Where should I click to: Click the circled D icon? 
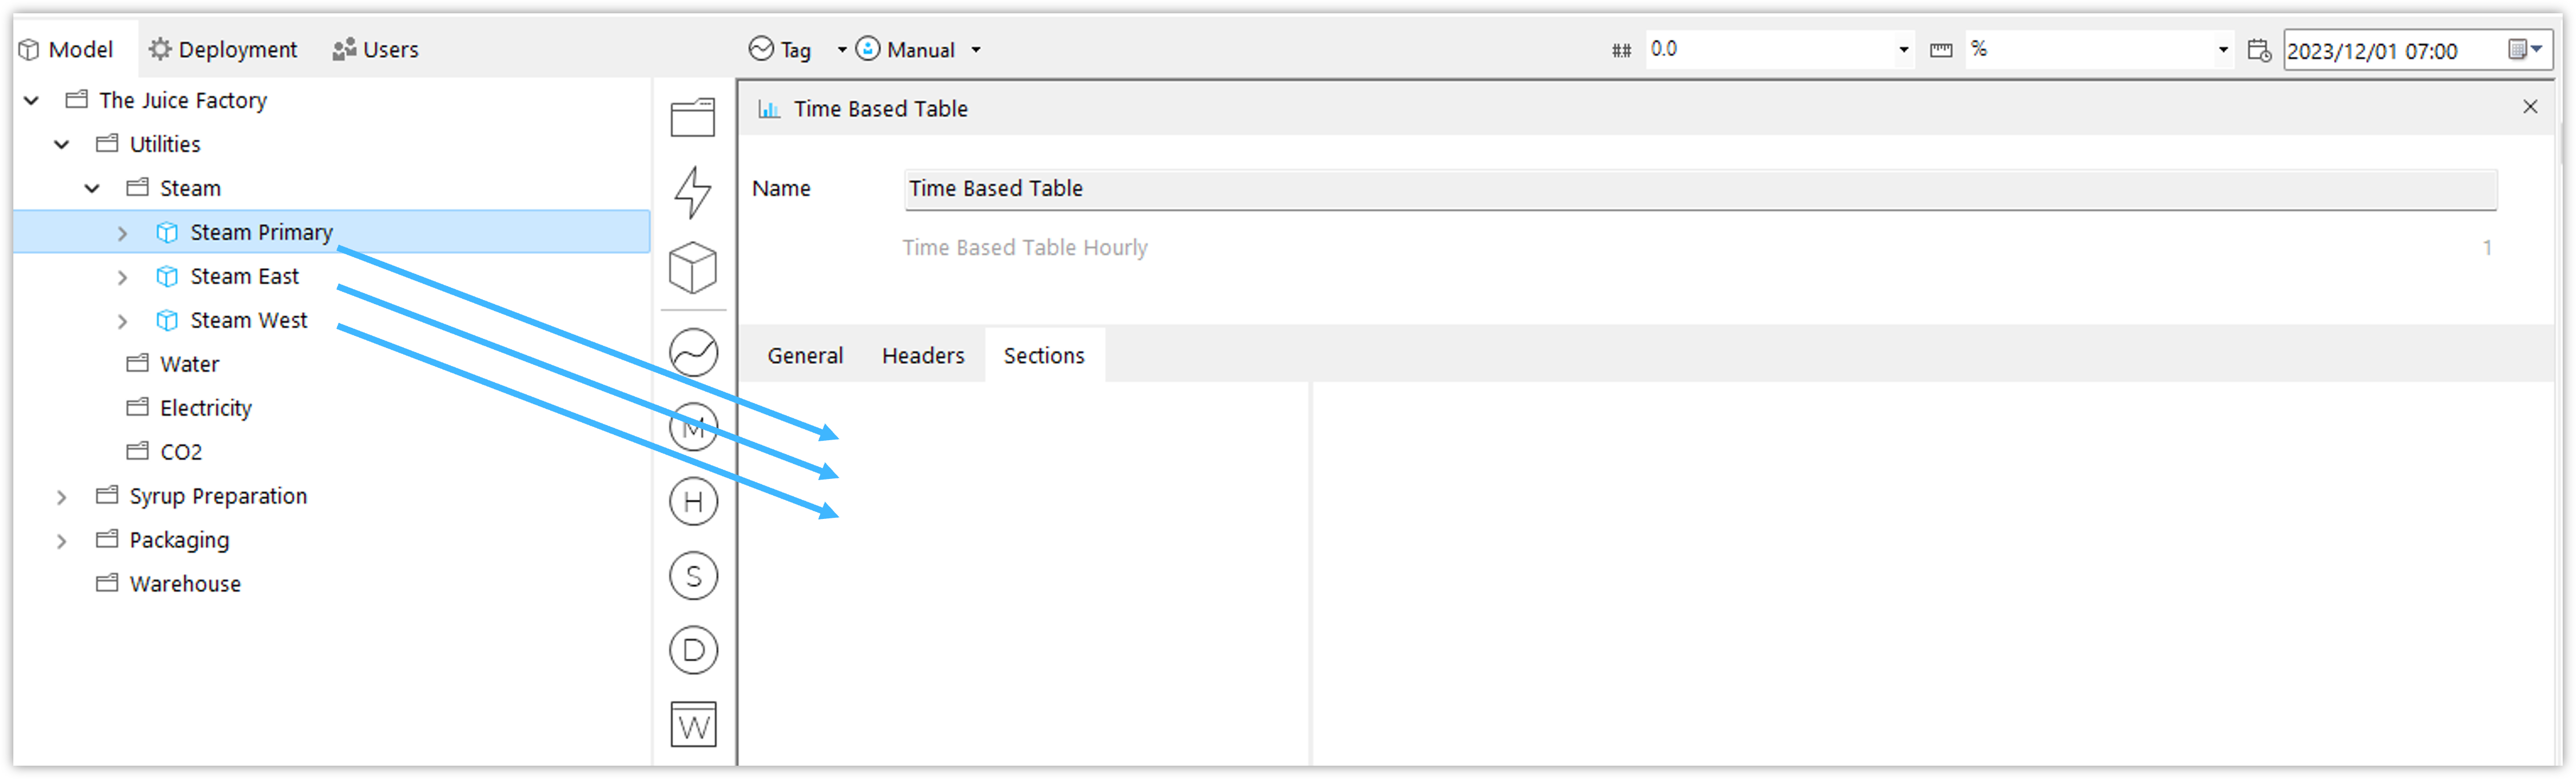tap(693, 651)
